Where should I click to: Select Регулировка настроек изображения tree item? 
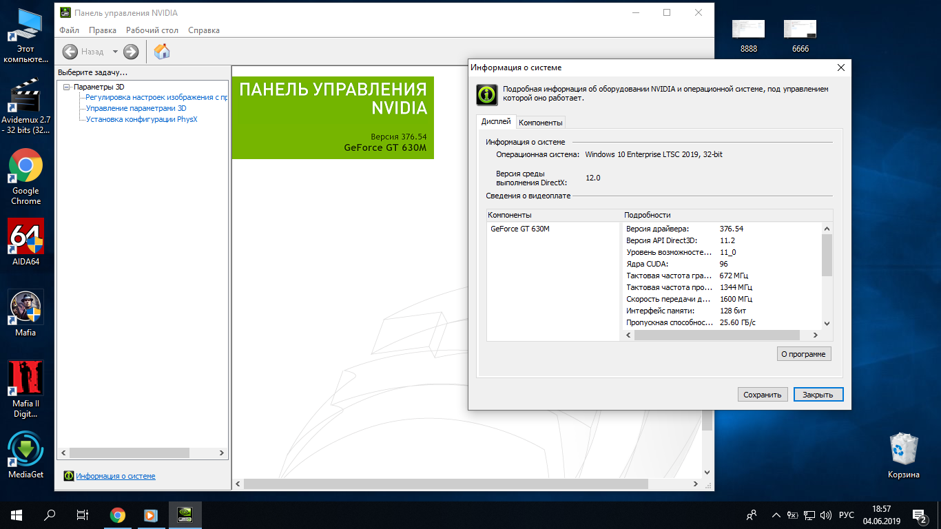point(156,98)
